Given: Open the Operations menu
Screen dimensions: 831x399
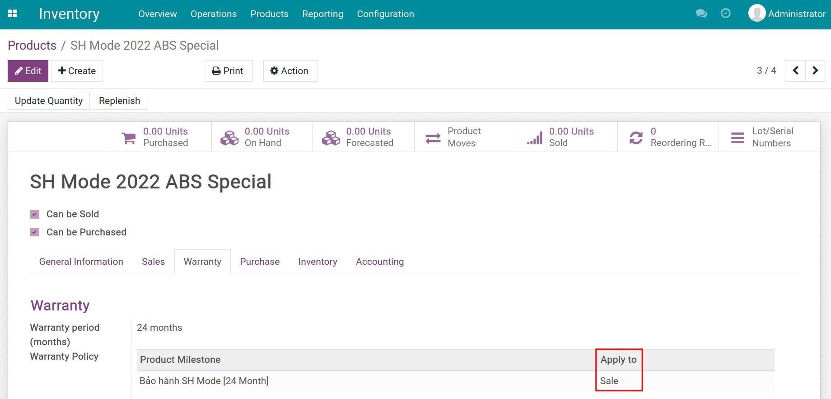Looking at the screenshot, I should click(x=213, y=14).
